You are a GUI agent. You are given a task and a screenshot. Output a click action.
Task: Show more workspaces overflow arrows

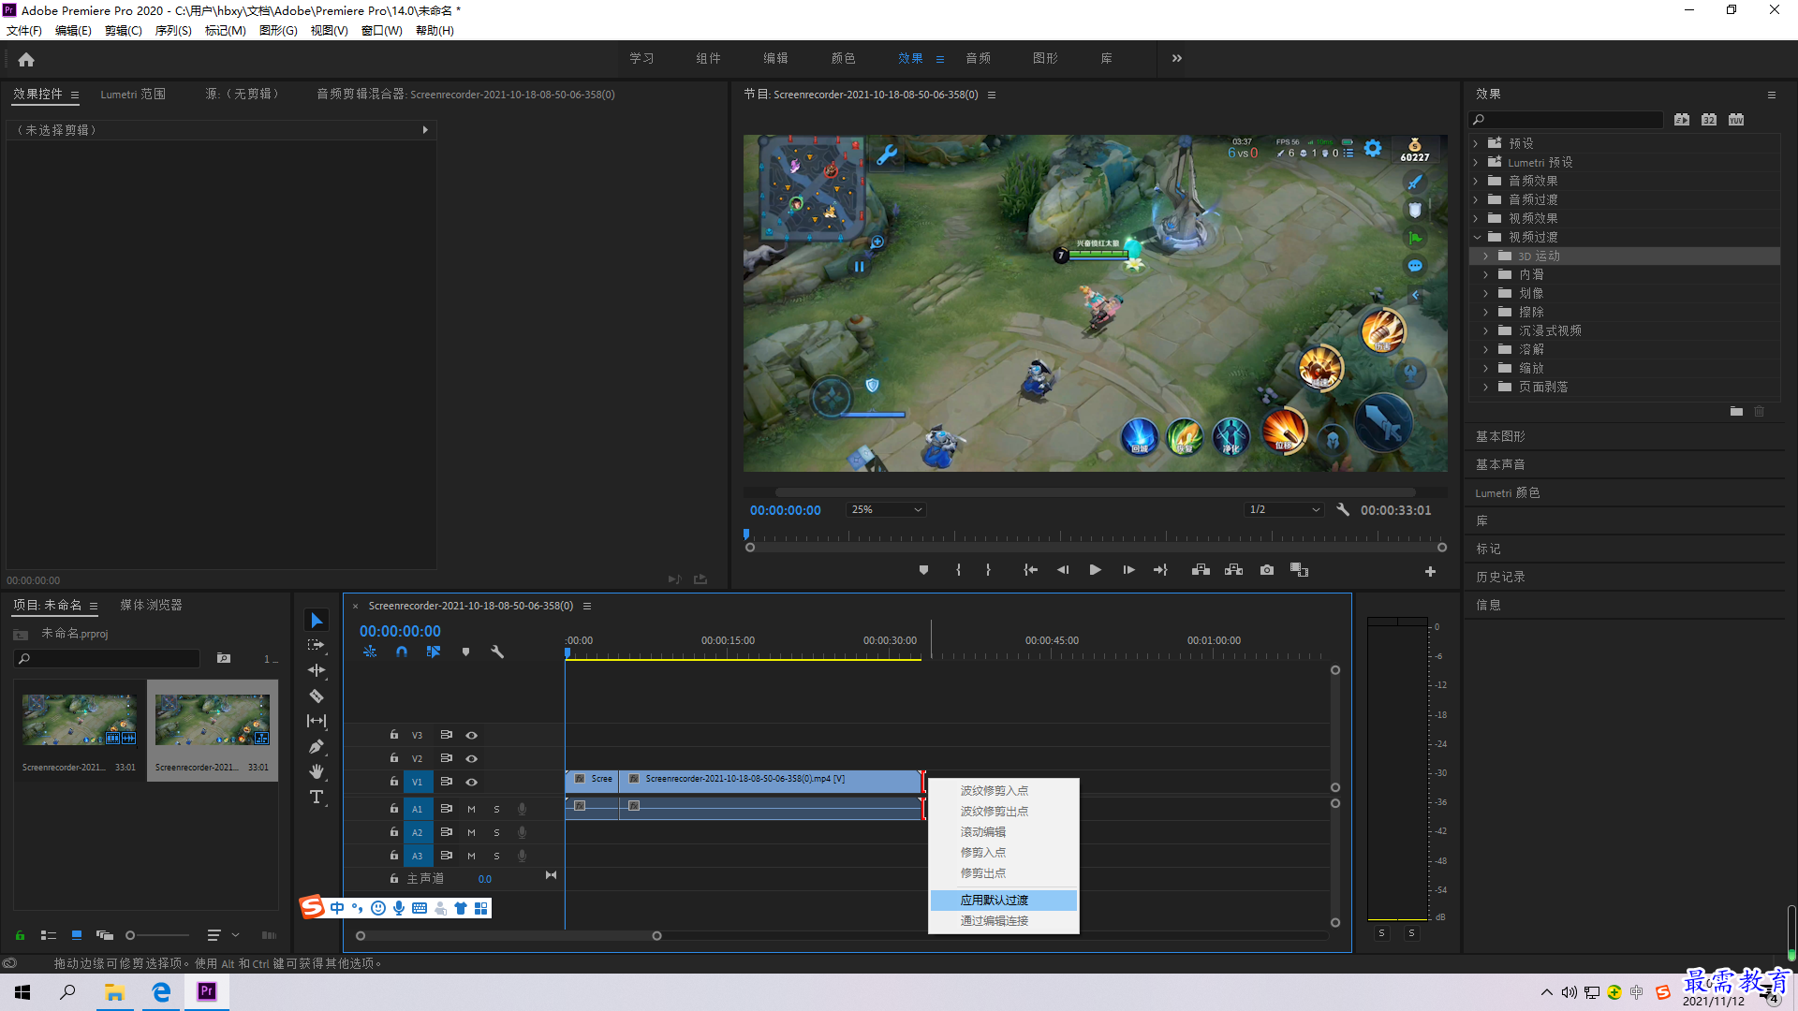click(1177, 58)
